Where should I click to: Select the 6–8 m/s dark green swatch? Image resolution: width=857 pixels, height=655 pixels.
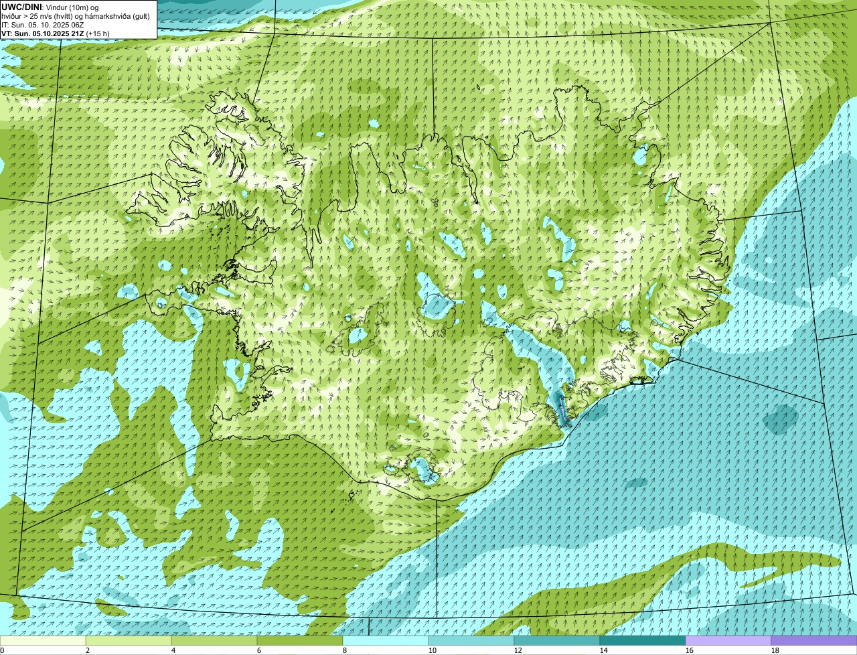coord(300,641)
